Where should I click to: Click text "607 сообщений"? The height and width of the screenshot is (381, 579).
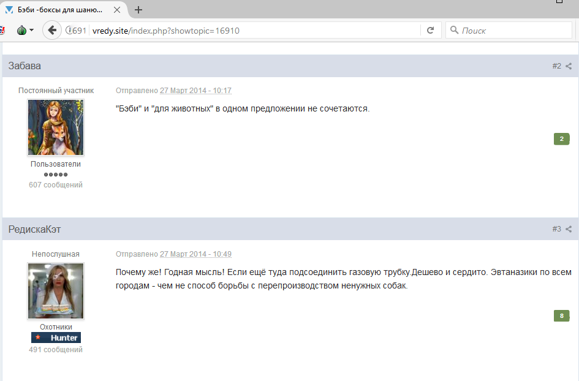tap(56, 184)
